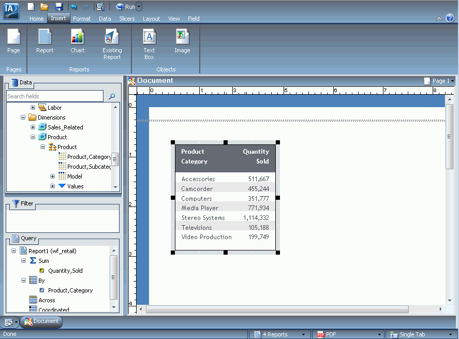Image resolution: width=459 pixels, height=339 pixels.
Task: Expand the Sales_Related dimension
Action: (x=33, y=127)
